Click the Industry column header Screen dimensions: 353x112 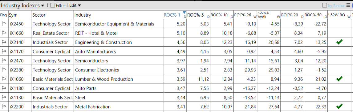[118, 15]
